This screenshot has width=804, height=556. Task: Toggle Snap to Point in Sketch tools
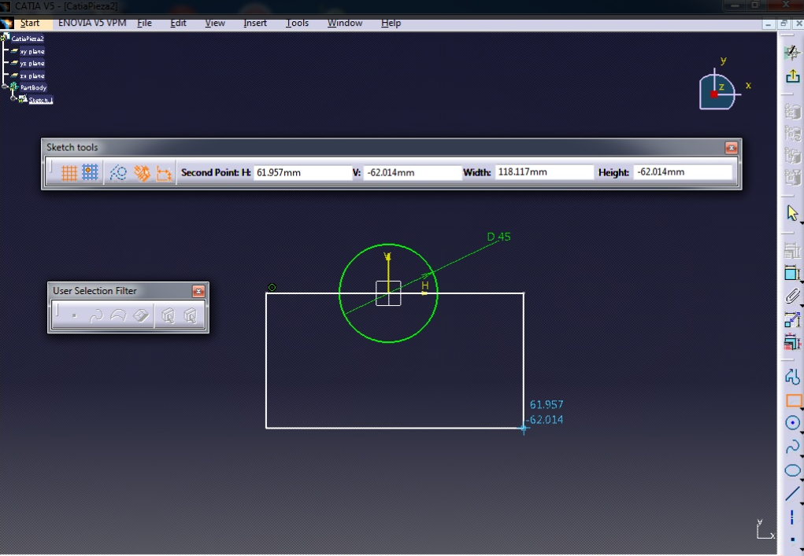click(x=90, y=172)
